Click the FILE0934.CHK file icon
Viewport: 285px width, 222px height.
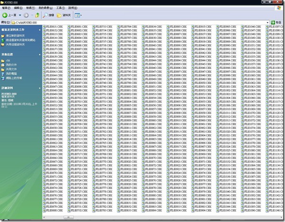pos(168,211)
